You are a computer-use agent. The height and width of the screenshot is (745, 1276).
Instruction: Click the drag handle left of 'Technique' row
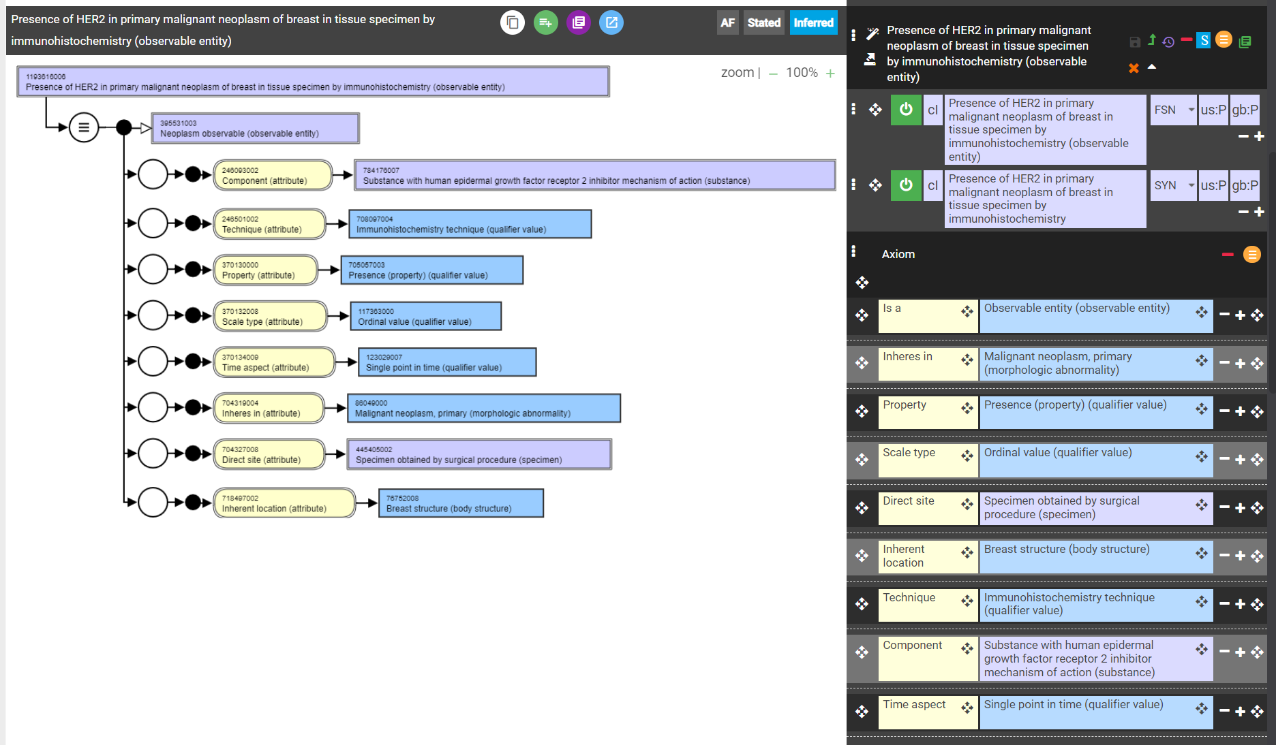862,604
